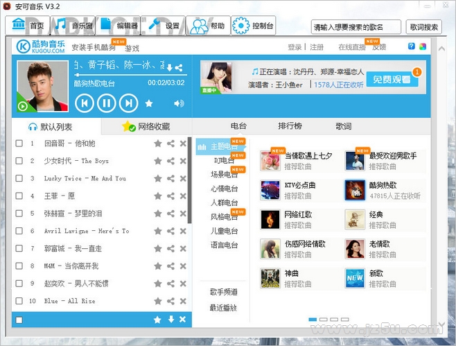456x346 pixels.
Task: Click the song name search field
Action: click(356, 27)
